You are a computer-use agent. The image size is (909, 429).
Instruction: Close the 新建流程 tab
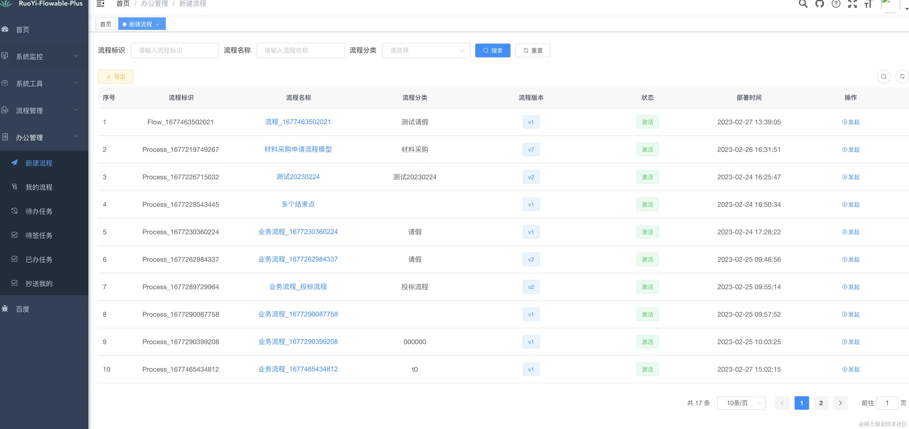tap(158, 24)
